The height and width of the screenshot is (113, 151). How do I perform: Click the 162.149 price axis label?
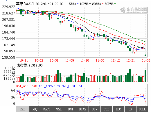(x=9, y=45)
